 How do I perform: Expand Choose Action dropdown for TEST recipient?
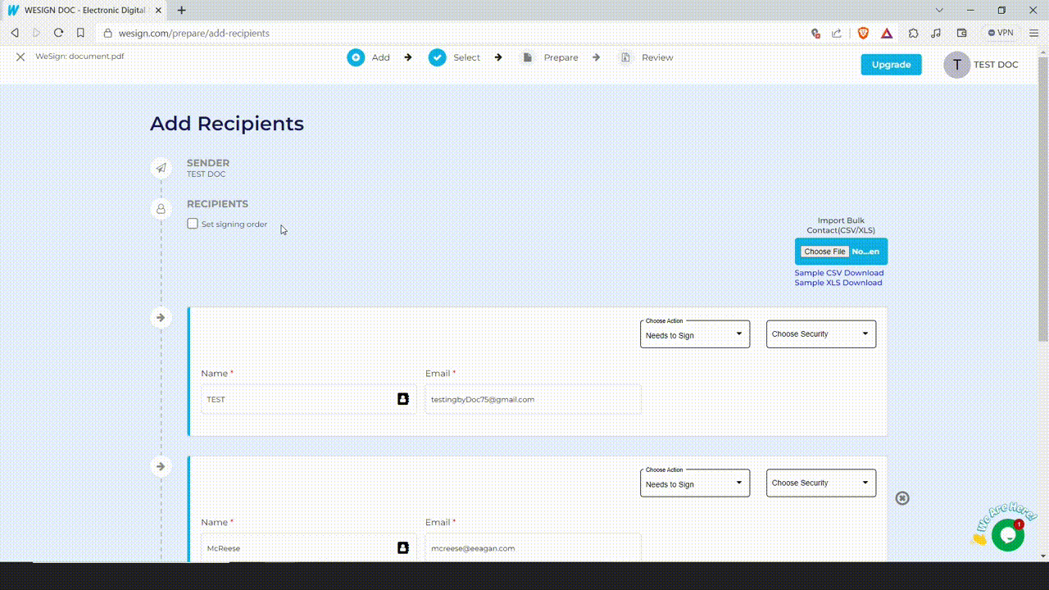click(x=694, y=334)
